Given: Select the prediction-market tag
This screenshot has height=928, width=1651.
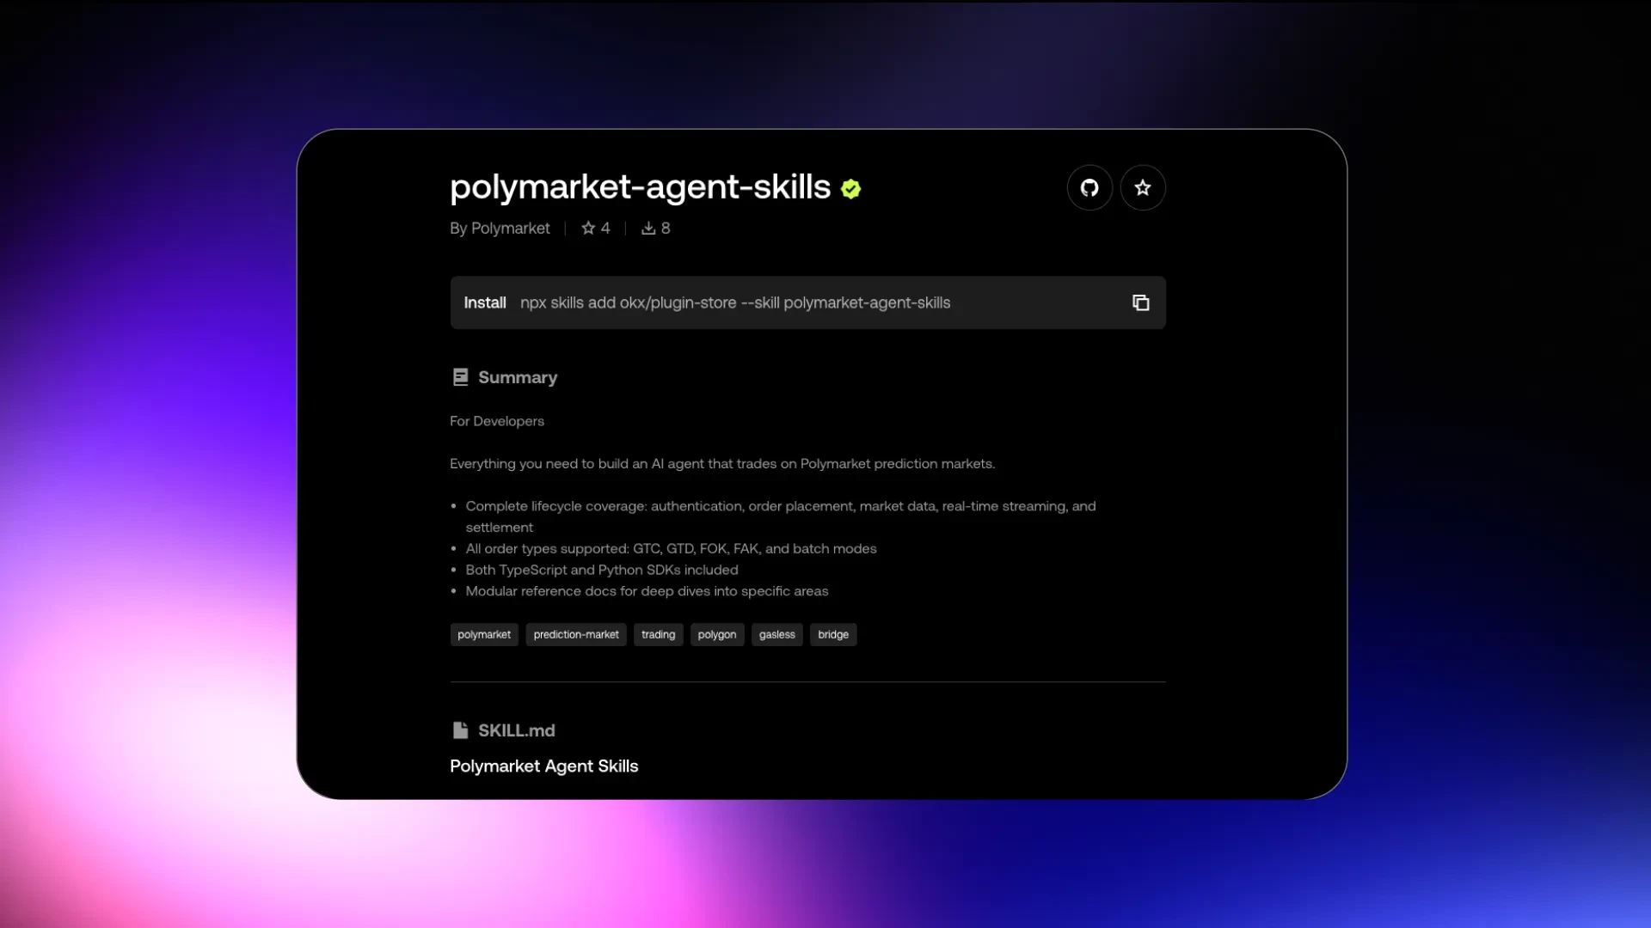Looking at the screenshot, I should tap(576, 634).
